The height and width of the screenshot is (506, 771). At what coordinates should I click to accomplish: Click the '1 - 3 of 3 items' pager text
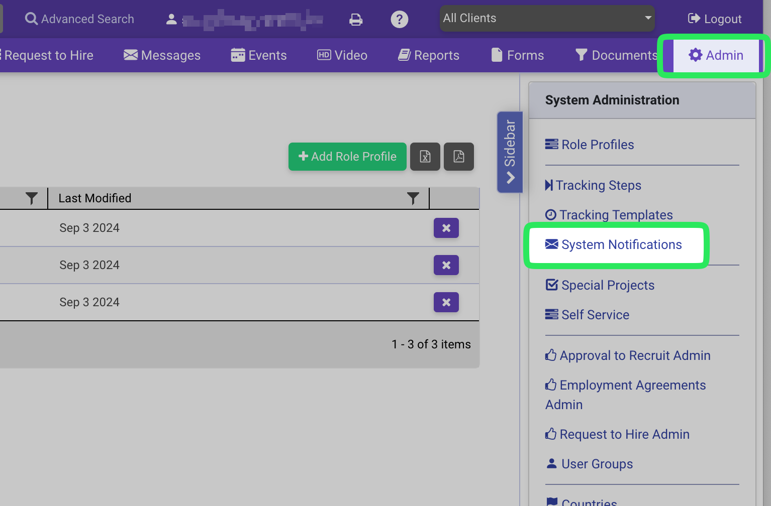(x=431, y=344)
